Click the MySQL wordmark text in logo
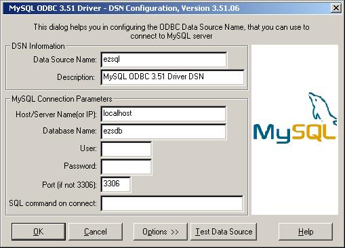Viewport: 345px width, 248px height. coord(294,133)
